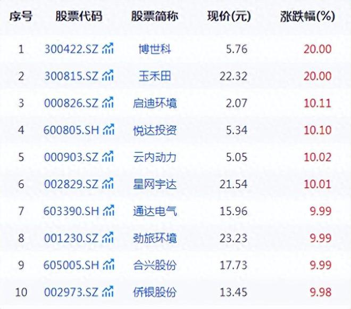Viewport: 351px width, 309px height.
Task: Open stock name link 玉禾田
Action: click(154, 76)
